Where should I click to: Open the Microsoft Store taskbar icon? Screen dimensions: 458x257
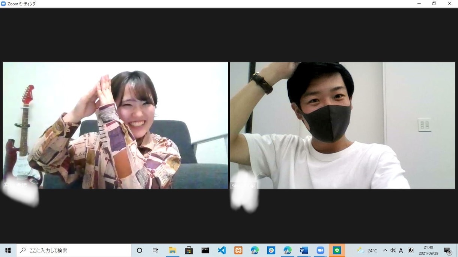(189, 250)
